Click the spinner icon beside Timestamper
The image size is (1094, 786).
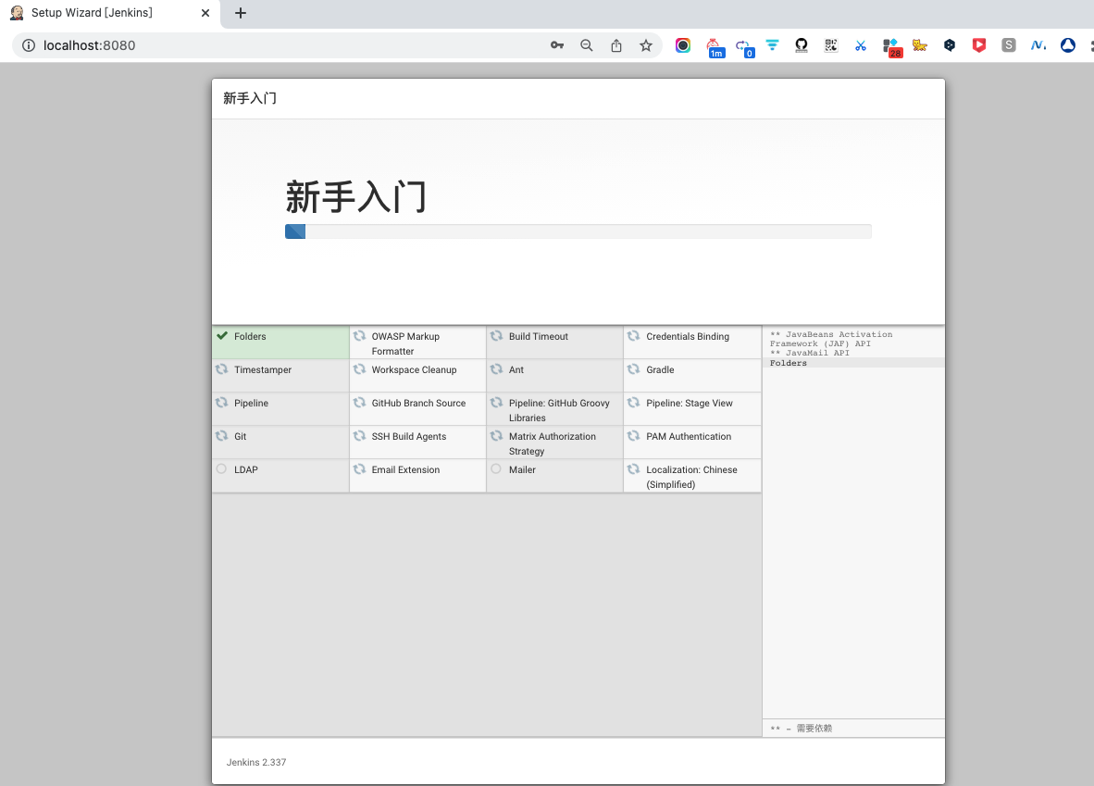[x=222, y=369]
